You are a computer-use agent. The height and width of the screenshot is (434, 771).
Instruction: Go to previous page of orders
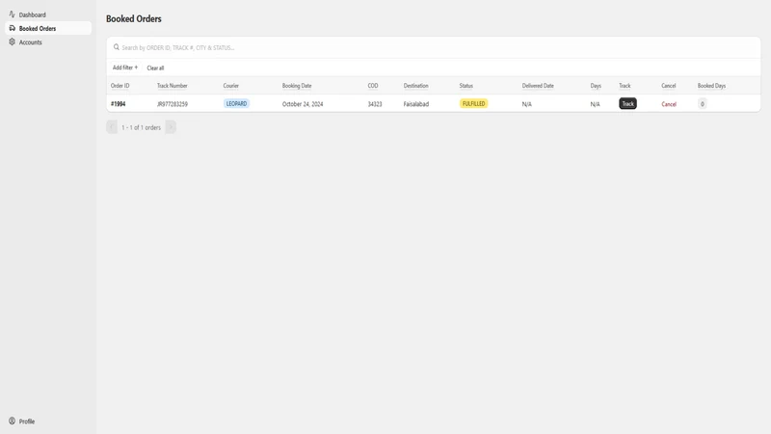(x=112, y=127)
